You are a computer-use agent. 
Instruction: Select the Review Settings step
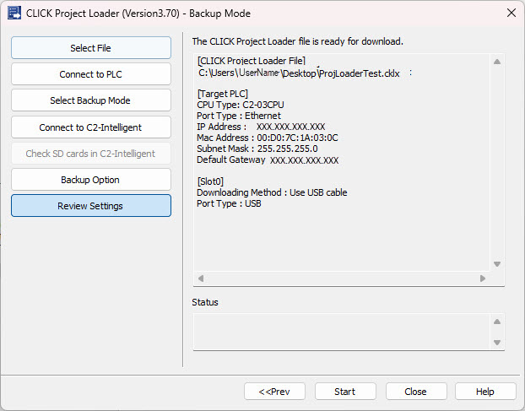tap(90, 206)
